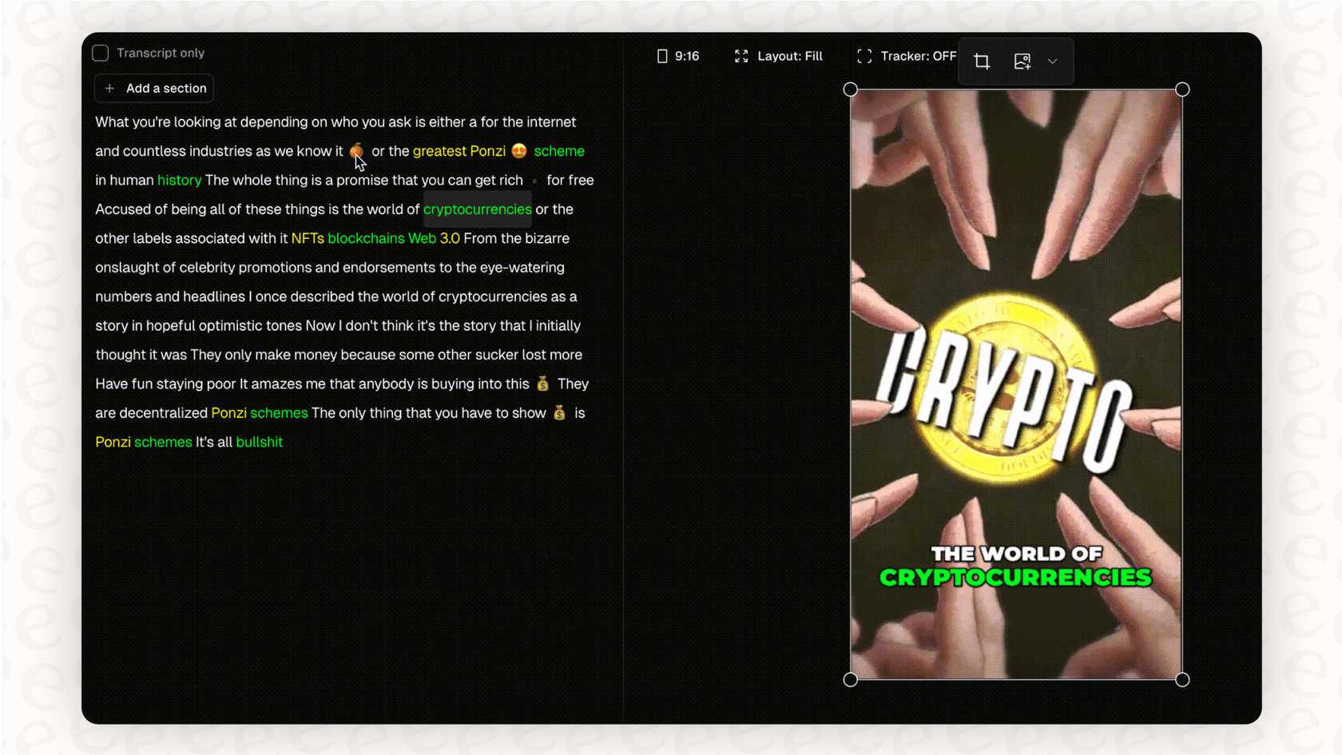This screenshot has height=755, width=1342.
Task: Click the crypto video preview on the canvas
Action: 1015,383
